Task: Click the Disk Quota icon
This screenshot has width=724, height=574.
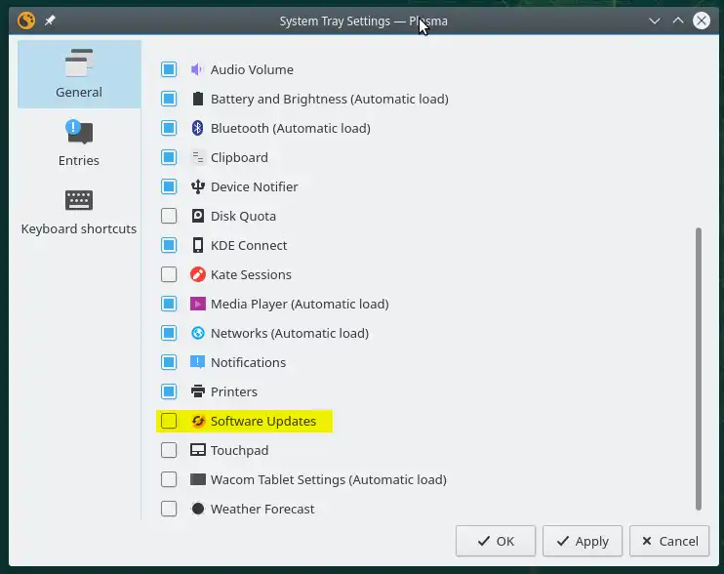Action: coord(198,216)
